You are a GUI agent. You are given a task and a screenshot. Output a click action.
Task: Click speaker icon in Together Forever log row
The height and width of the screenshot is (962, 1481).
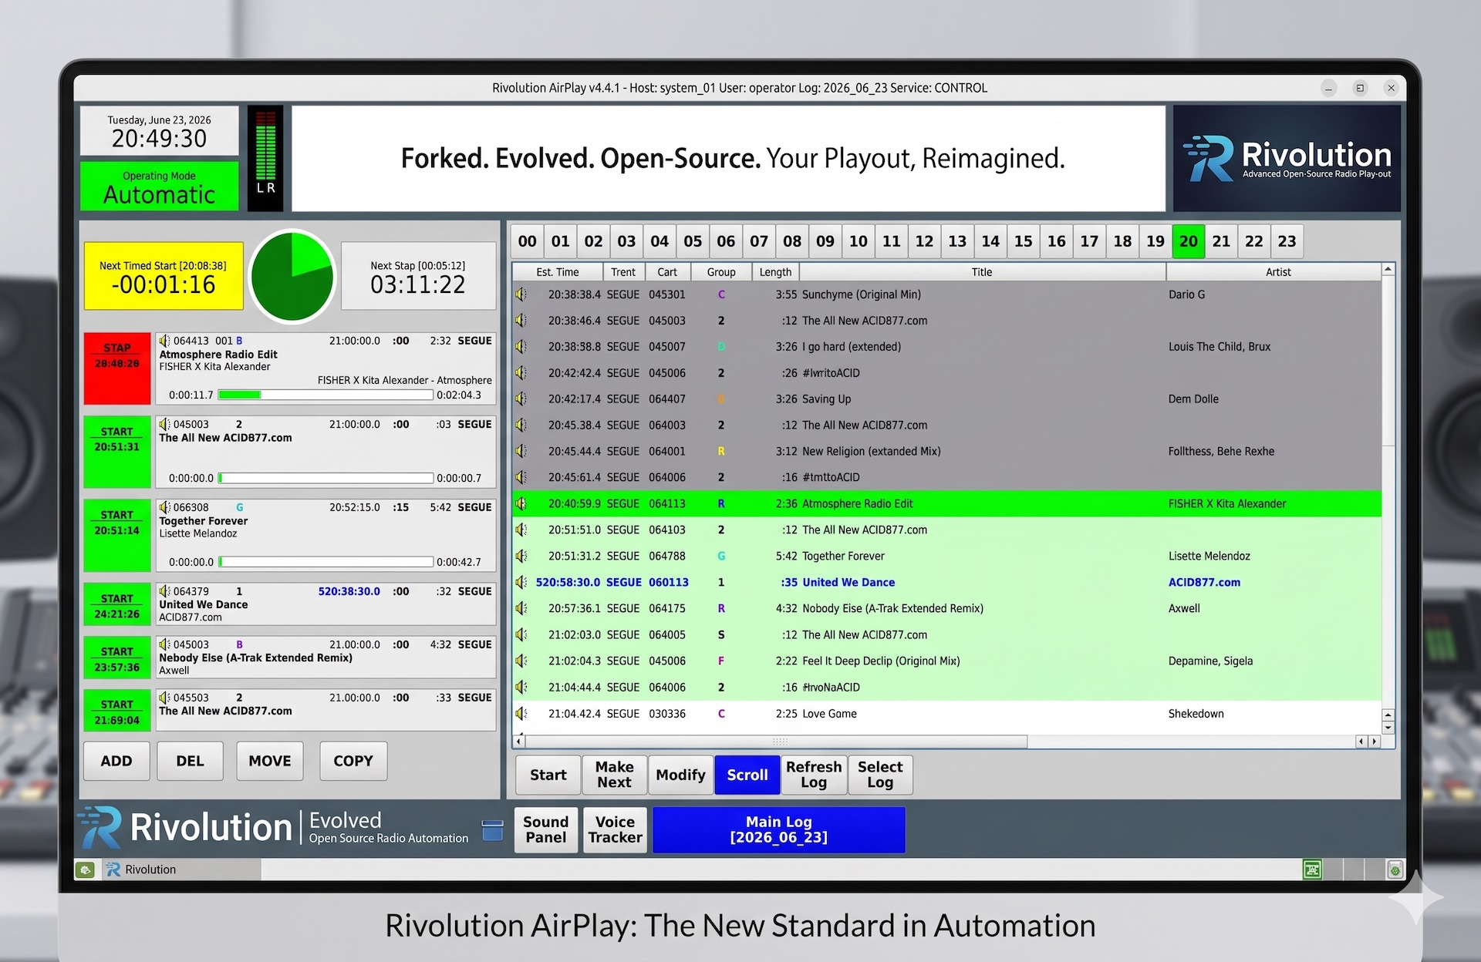point(521,556)
